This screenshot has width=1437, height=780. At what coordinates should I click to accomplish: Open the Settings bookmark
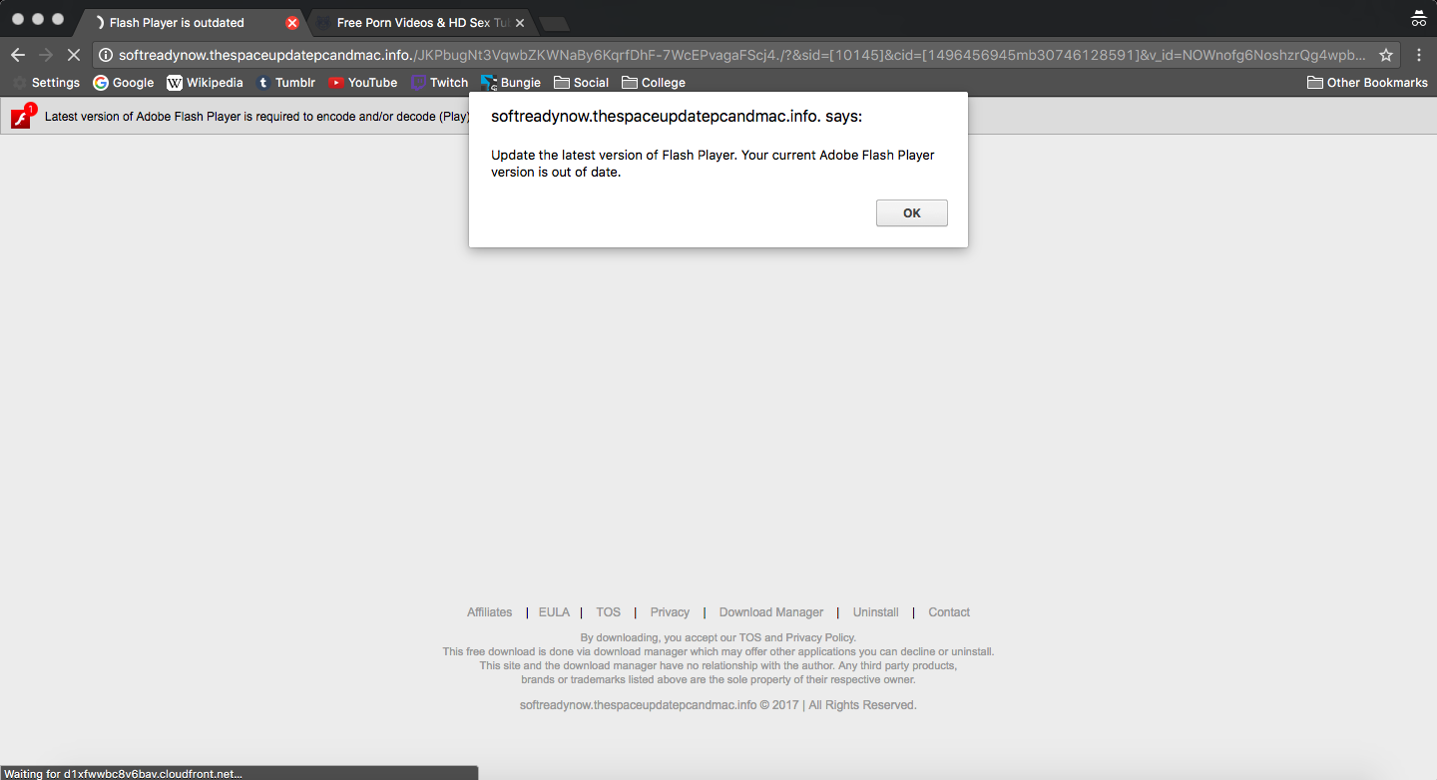click(x=46, y=83)
